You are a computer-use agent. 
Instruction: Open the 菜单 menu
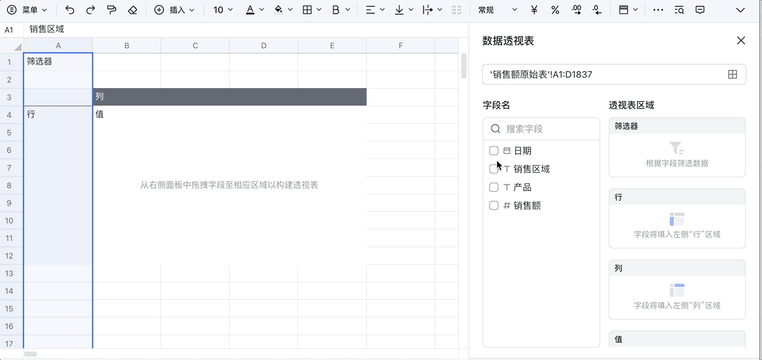(x=27, y=10)
